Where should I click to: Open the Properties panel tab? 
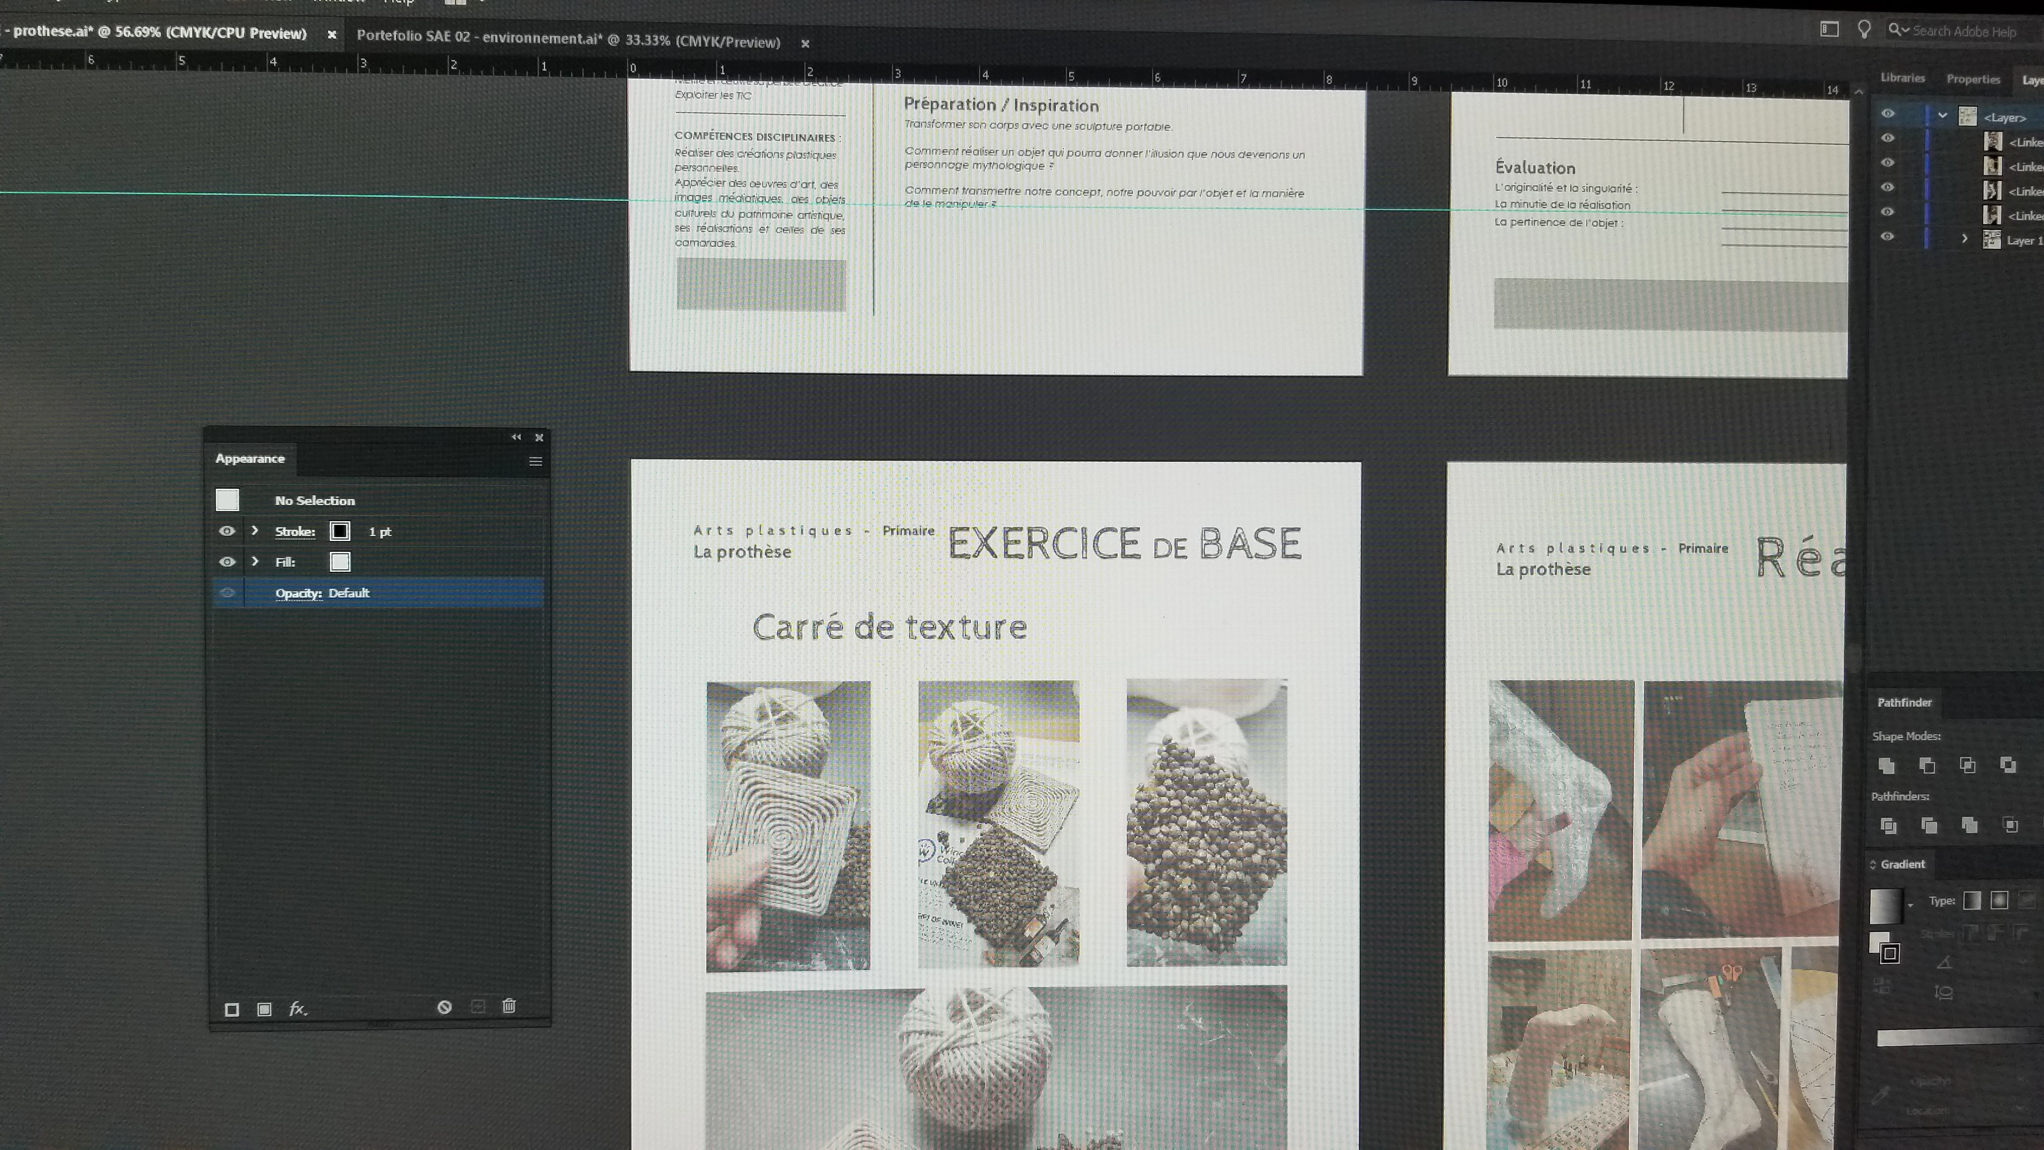pyautogui.click(x=1973, y=79)
